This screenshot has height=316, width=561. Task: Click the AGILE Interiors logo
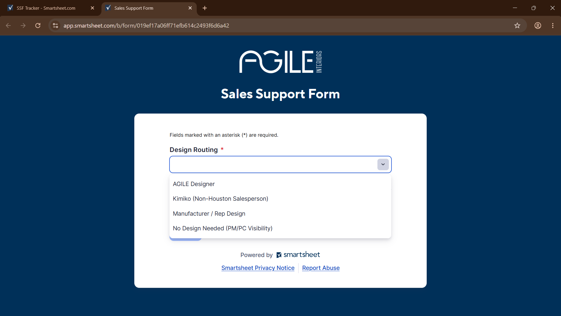[281, 62]
